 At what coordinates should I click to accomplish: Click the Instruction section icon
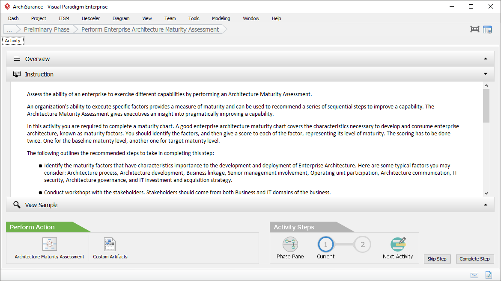click(17, 74)
